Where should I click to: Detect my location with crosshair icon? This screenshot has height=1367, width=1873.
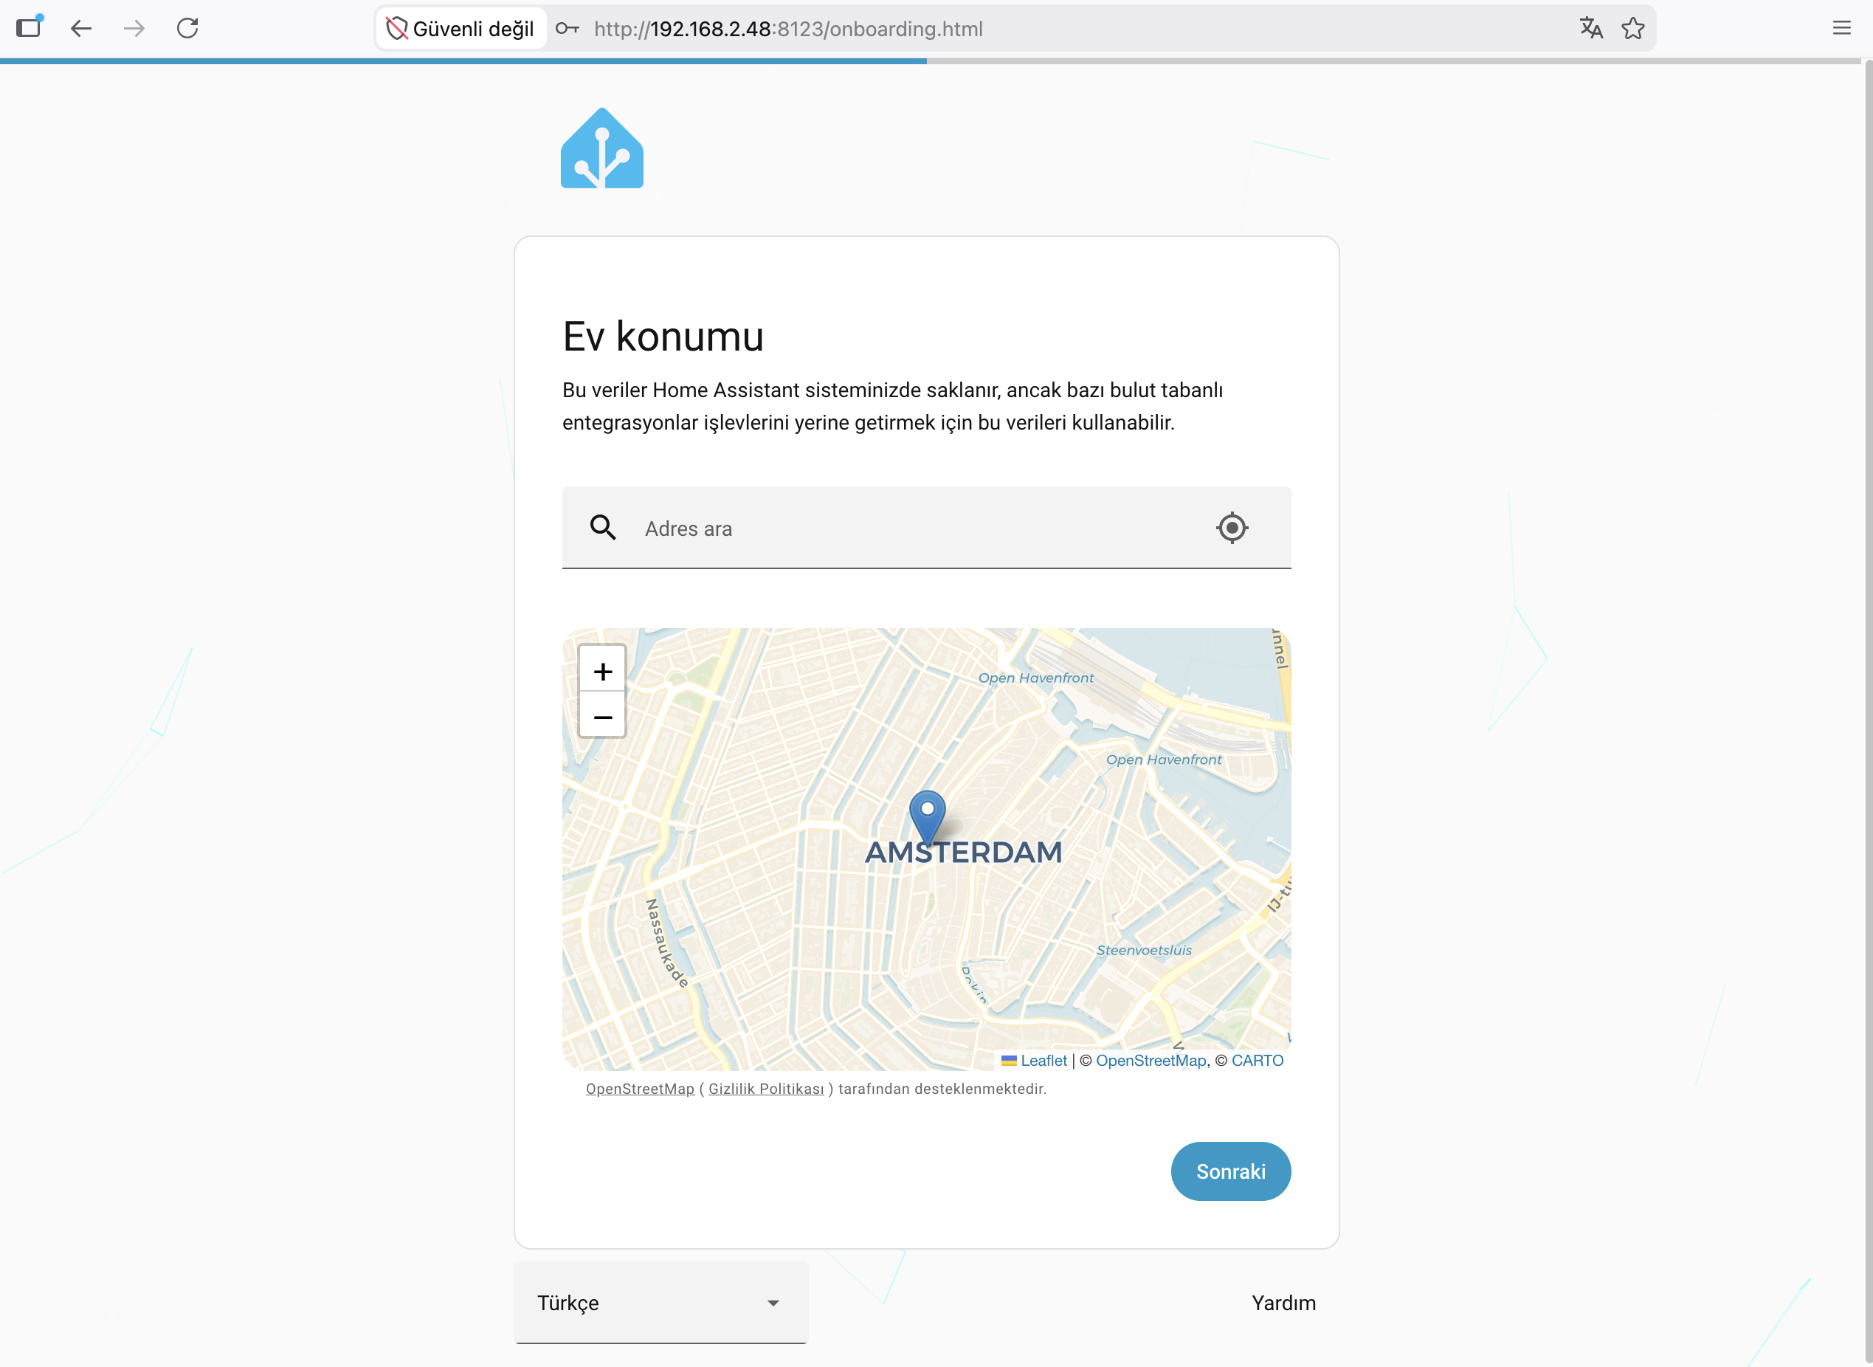click(x=1232, y=528)
